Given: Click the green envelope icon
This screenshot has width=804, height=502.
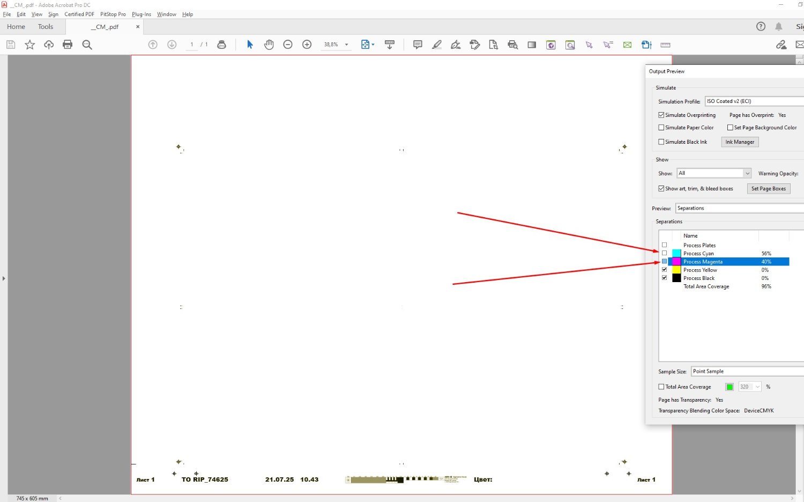Looking at the screenshot, I should (x=627, y=45).
